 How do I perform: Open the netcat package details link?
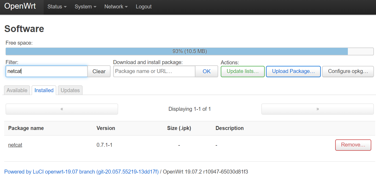15,145
